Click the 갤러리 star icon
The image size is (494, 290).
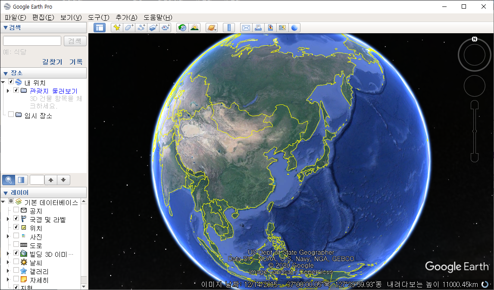pyautogui.click(x=24, y=271)
